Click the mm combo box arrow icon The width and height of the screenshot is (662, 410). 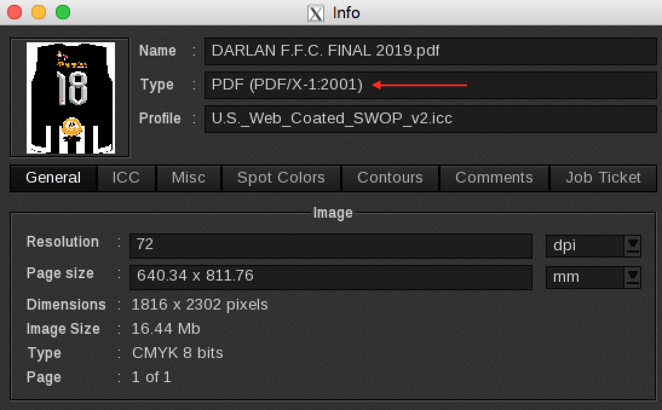(x=632, y=277)
